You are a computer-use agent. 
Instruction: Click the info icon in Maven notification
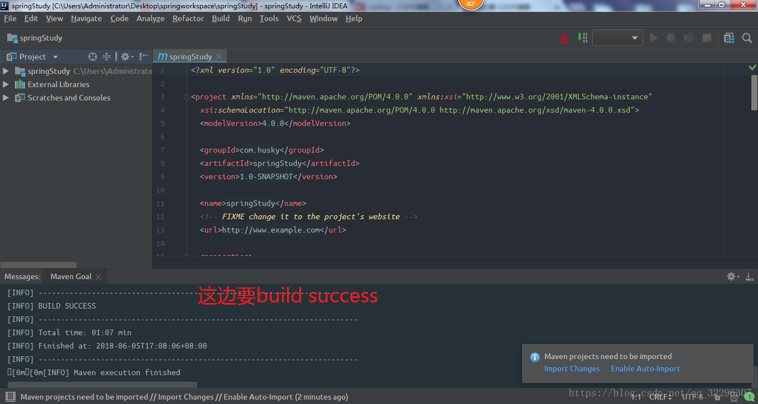click(535, 357)
